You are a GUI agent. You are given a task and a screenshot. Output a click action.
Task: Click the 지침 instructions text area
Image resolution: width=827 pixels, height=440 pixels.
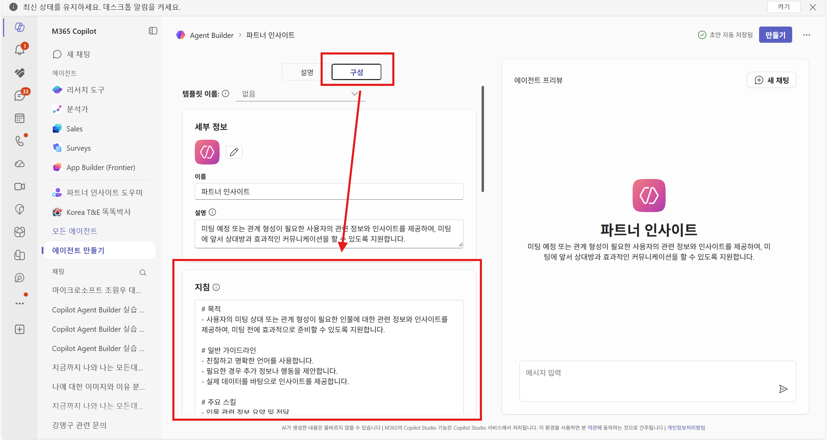(x=329, y=357)
